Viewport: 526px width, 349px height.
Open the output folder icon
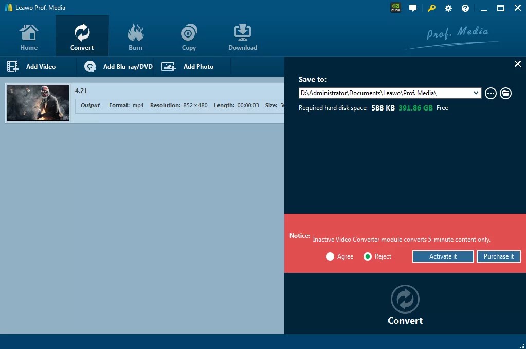click(x=505, y=93)
